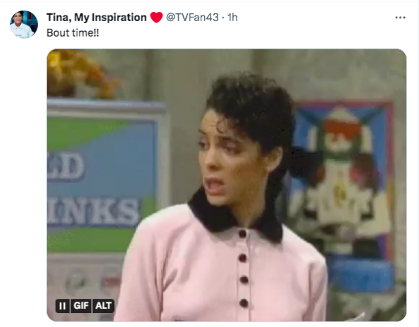
Task: Click the tweet text Bout time!!
Action: tap(73, 33)
